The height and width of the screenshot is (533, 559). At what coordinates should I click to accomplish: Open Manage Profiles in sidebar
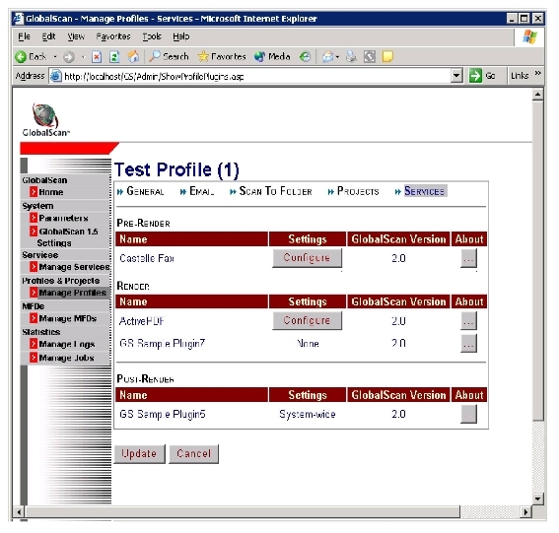click(73, 293)
